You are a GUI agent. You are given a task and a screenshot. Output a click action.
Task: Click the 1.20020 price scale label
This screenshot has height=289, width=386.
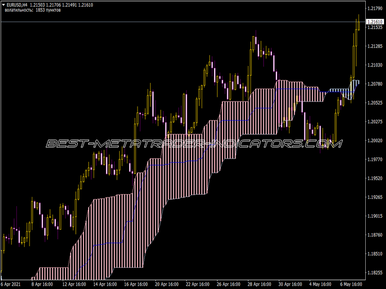tap(375, 141)
